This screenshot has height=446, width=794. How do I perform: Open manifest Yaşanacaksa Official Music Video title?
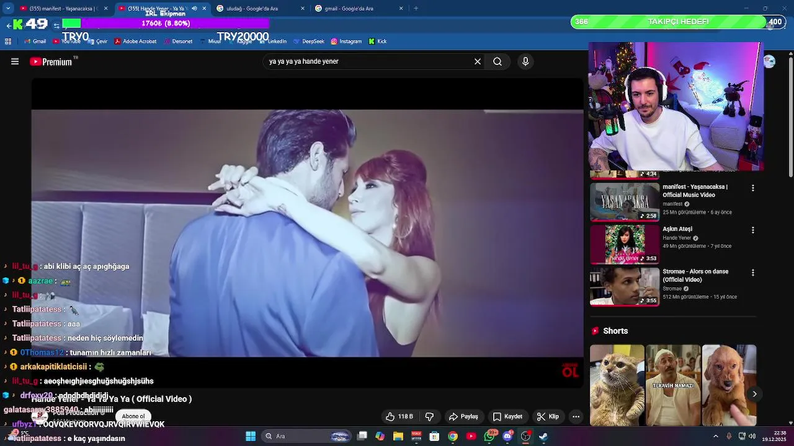695,191
